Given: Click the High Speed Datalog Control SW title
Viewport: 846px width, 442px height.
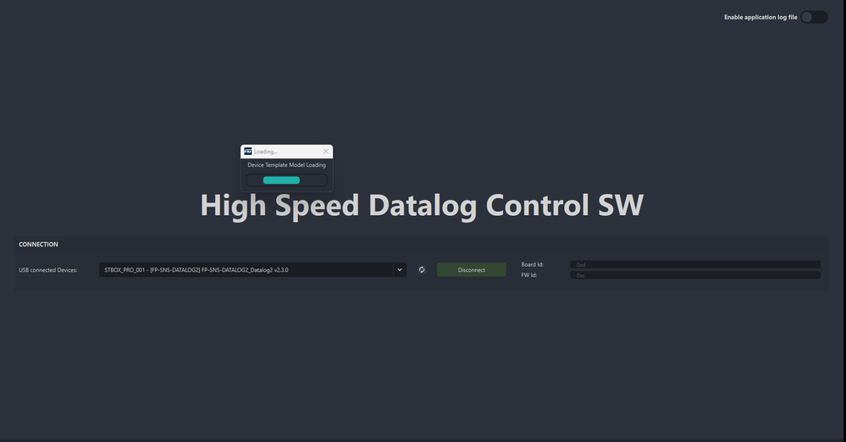Looking at the screenshot, I should 422,206.
